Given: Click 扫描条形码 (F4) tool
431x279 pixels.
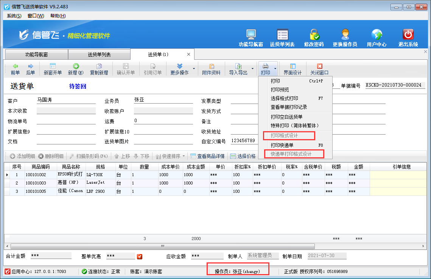Looking at the screenshot, I should coord(89,156).
